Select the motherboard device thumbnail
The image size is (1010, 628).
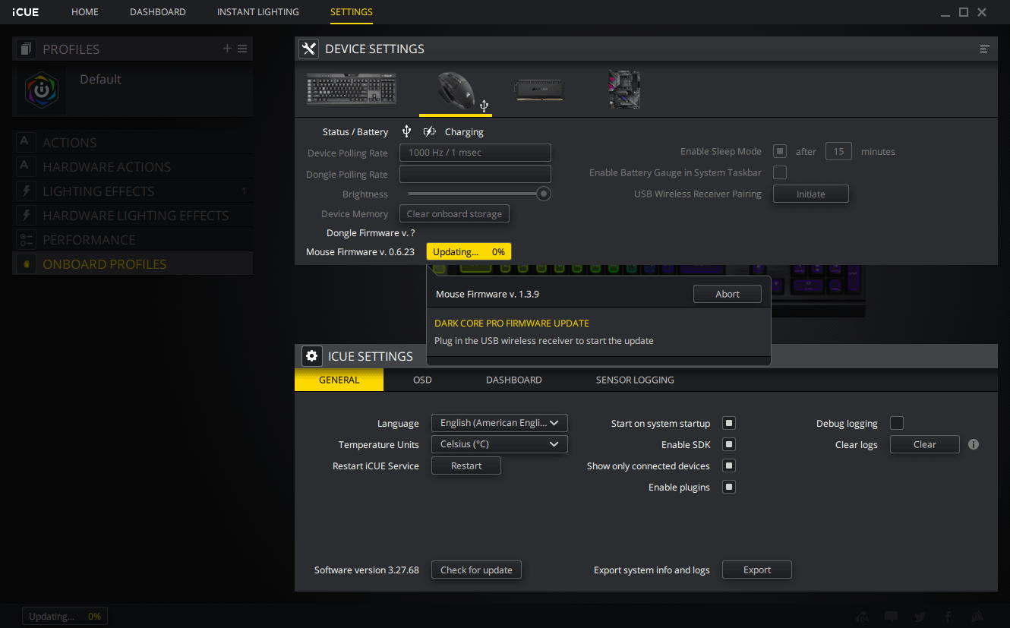coord(624,89)
